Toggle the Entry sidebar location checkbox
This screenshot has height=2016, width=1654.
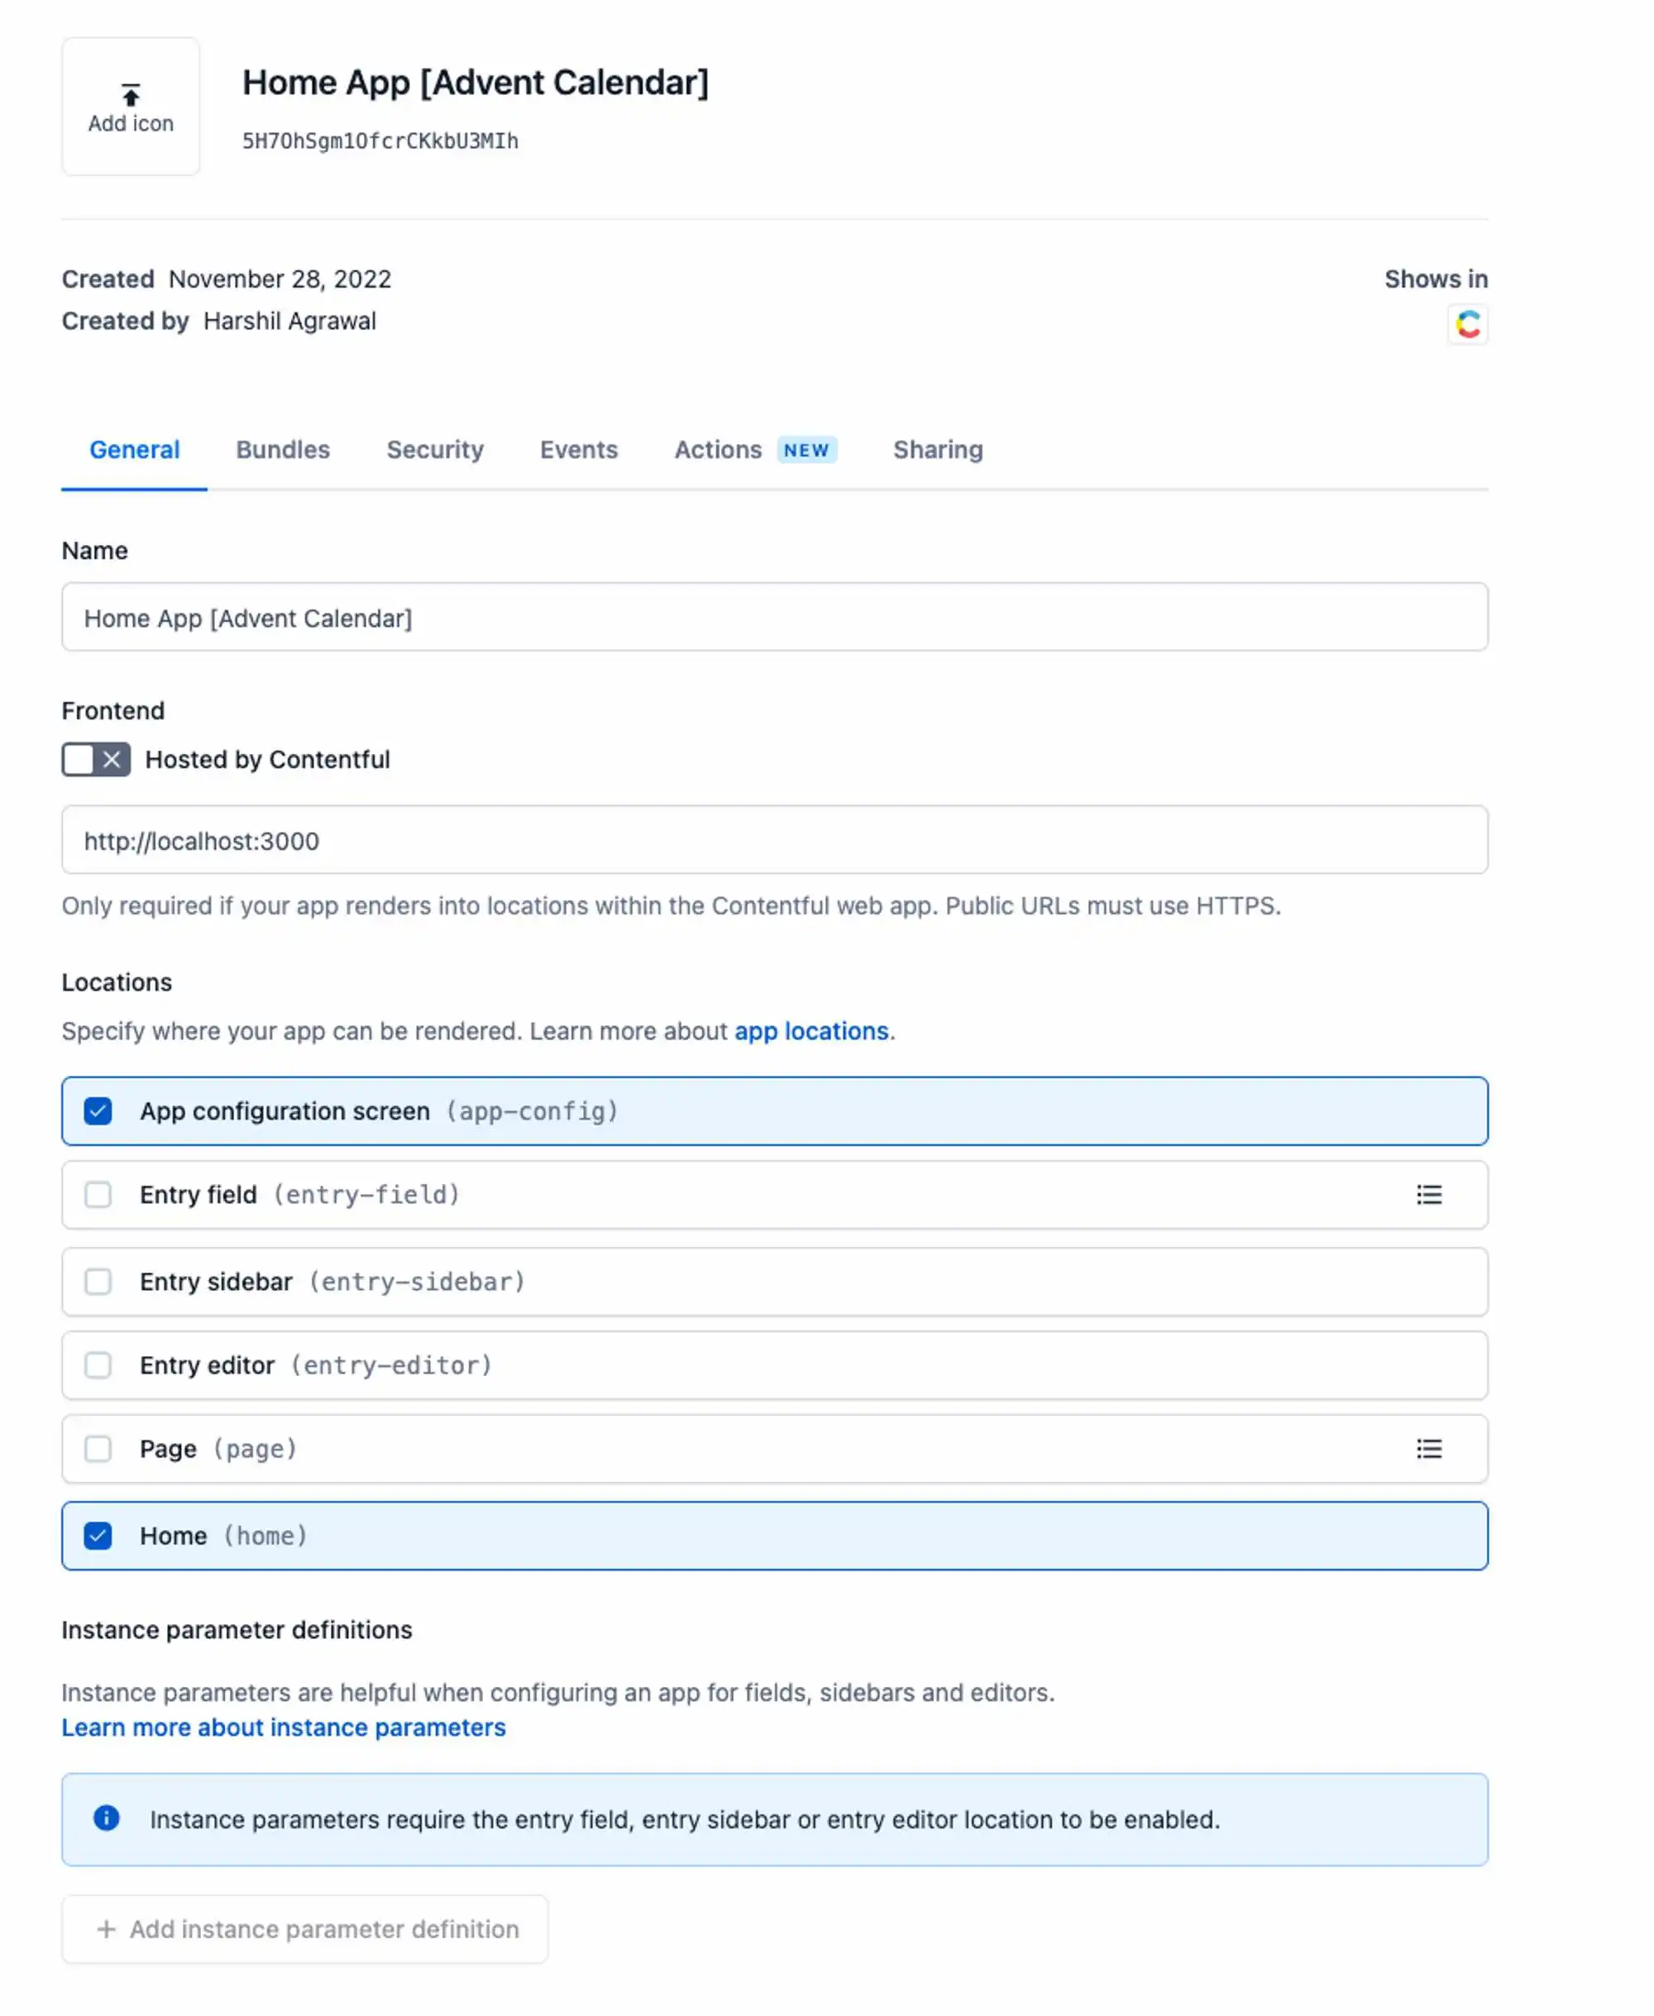[x=95, y=1279]
